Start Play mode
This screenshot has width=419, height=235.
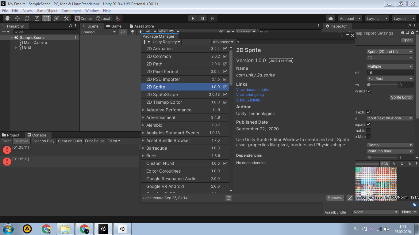193,18
